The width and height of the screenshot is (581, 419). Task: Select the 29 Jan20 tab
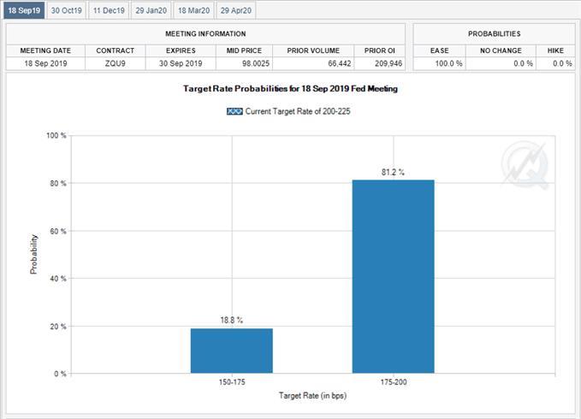tap(151, 10)
